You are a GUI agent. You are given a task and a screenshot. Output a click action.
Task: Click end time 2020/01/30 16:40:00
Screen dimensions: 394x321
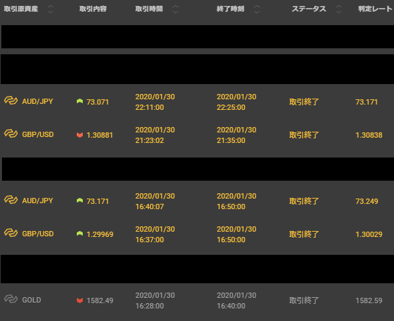pyautogui.click(x=236, y=300)
